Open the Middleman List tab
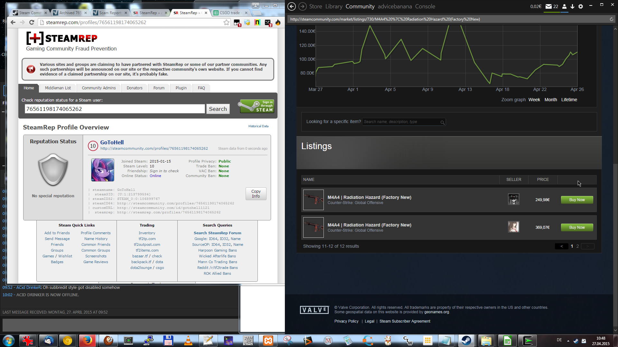 tap(58, 88)
